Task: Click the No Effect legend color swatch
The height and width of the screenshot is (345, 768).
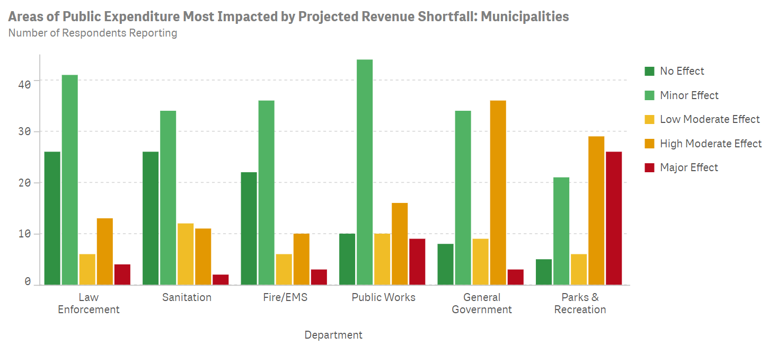Action: (649, 71)
